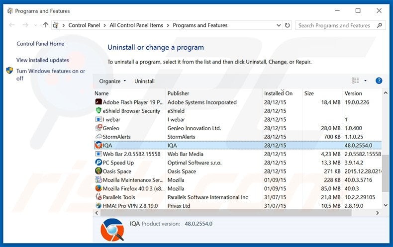Click the eShield Browser Security shield icon

pyautogui.click(x=98, y=110)
